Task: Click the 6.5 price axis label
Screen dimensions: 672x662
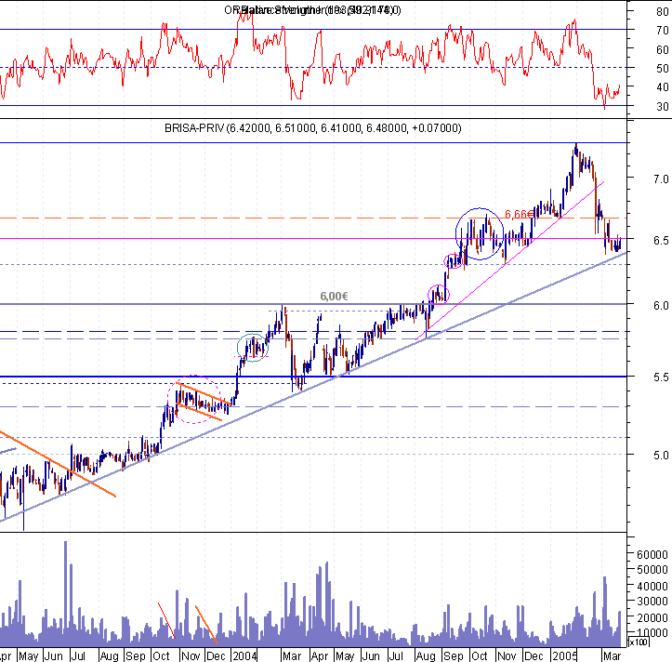Action: point(661,240)
